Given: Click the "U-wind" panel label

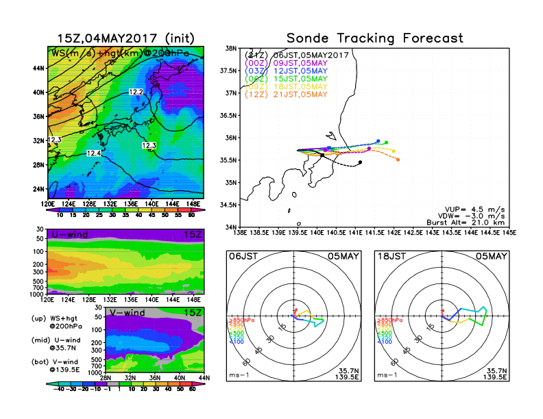Looking at the screenshot, I should (x=70, y=235).
